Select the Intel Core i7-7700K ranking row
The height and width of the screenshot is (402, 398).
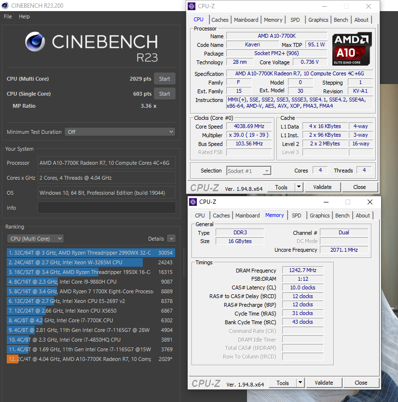pos(91,320)
